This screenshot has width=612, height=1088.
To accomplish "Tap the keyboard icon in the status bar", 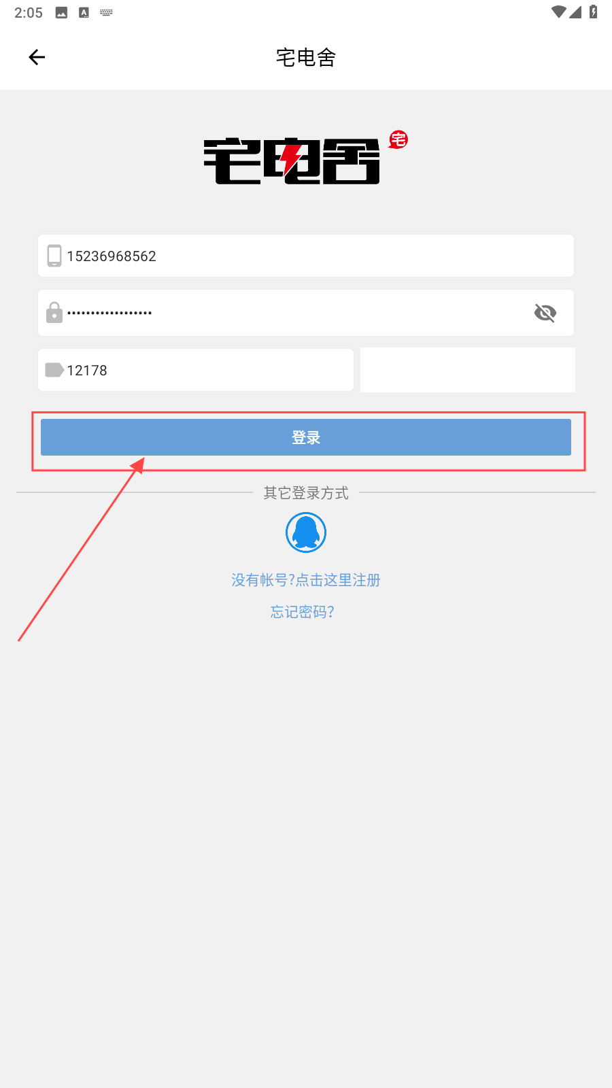I will coord(106,12).
